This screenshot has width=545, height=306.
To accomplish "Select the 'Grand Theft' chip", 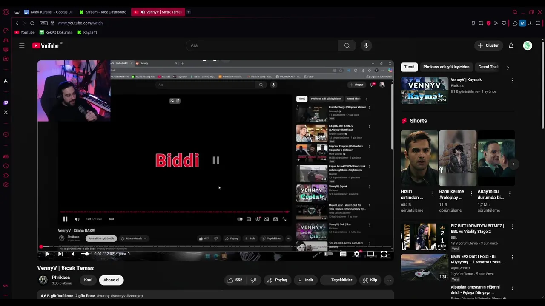I will pyautogui.click(x=488, y=67).
